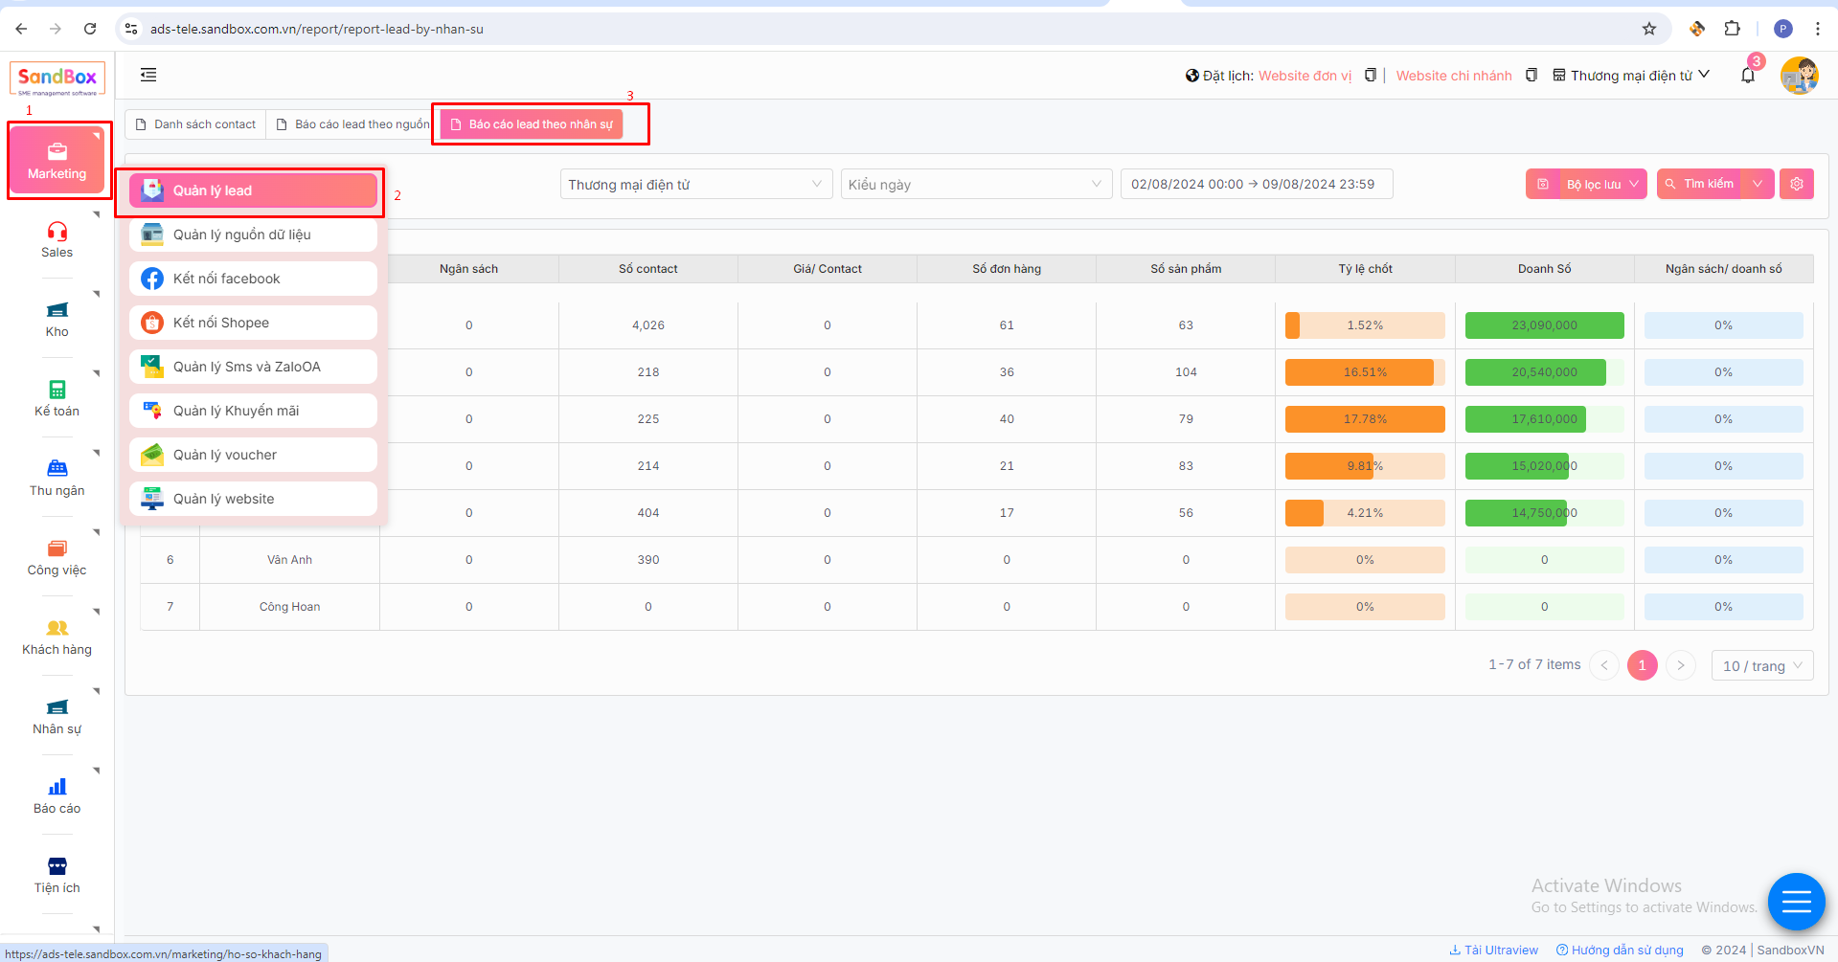Open the Sales module in sidebar
The height and width of the screenshot is (962, 1838).
tap(57, 239)
